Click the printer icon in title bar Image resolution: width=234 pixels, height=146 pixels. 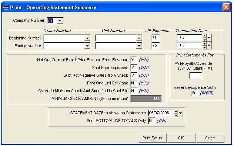(x=6, y=7)
